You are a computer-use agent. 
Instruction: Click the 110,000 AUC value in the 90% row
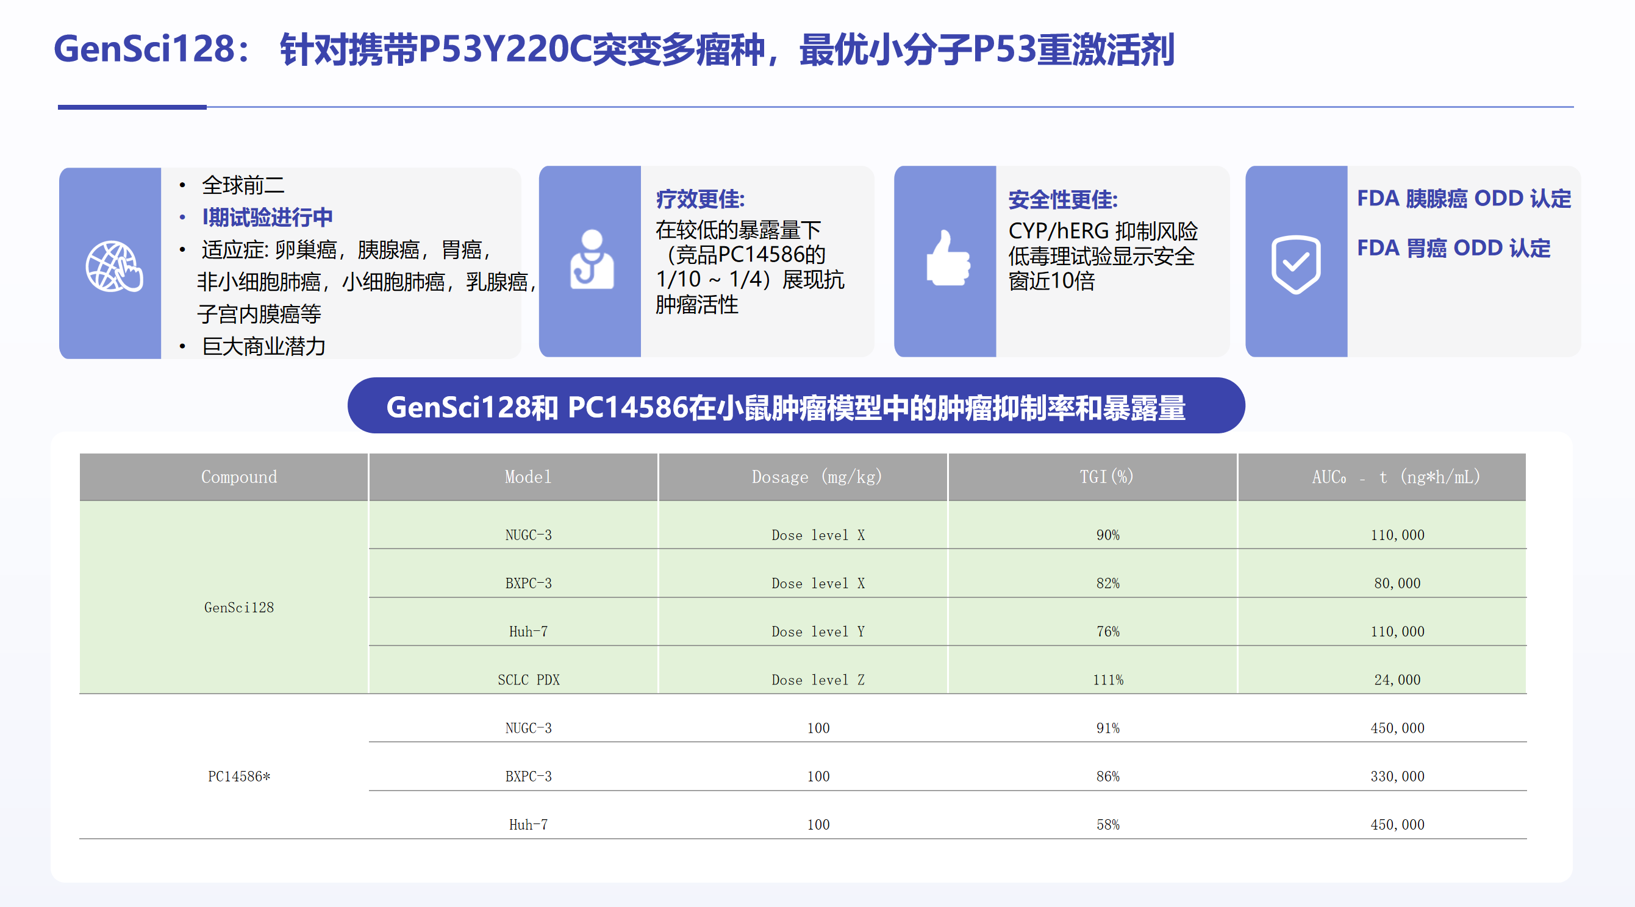point(1398,535)
